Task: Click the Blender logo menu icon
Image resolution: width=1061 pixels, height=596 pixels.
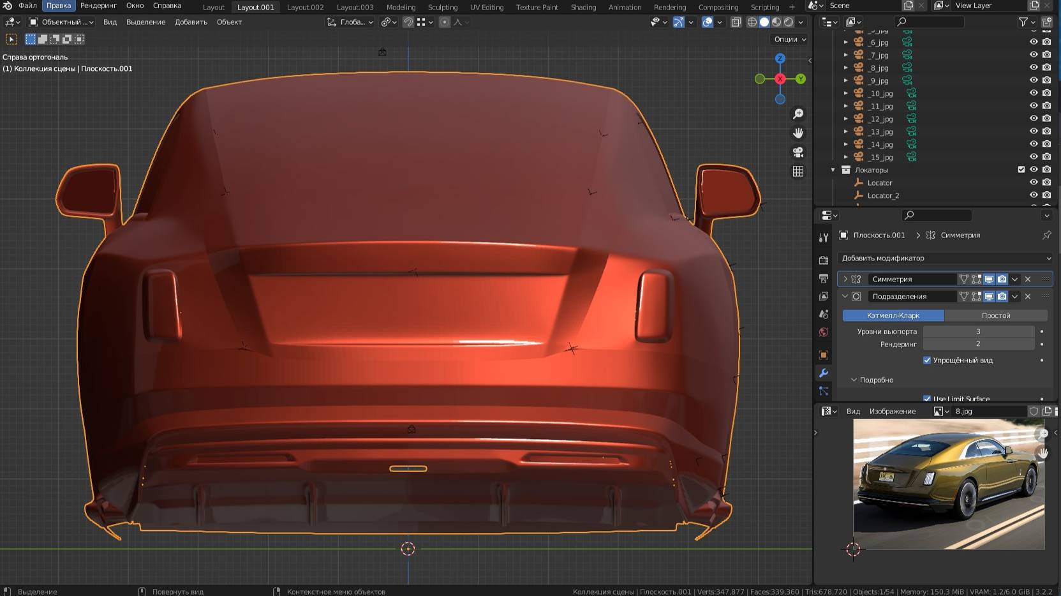Action: coord(8,5)
